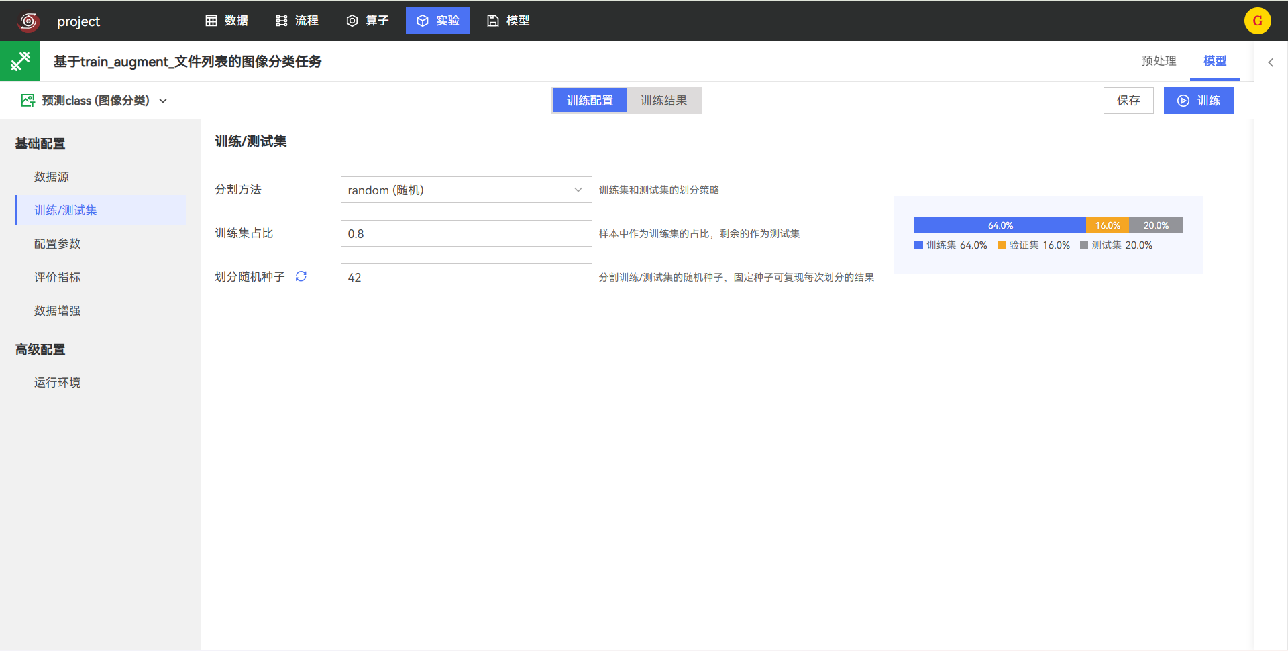
Task: Open 评价指标 in the sidebar
Action: [x=101, y=278]
